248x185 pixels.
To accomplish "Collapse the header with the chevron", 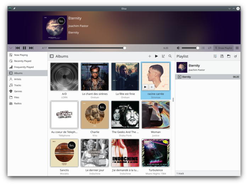I will tap(11, 48).
